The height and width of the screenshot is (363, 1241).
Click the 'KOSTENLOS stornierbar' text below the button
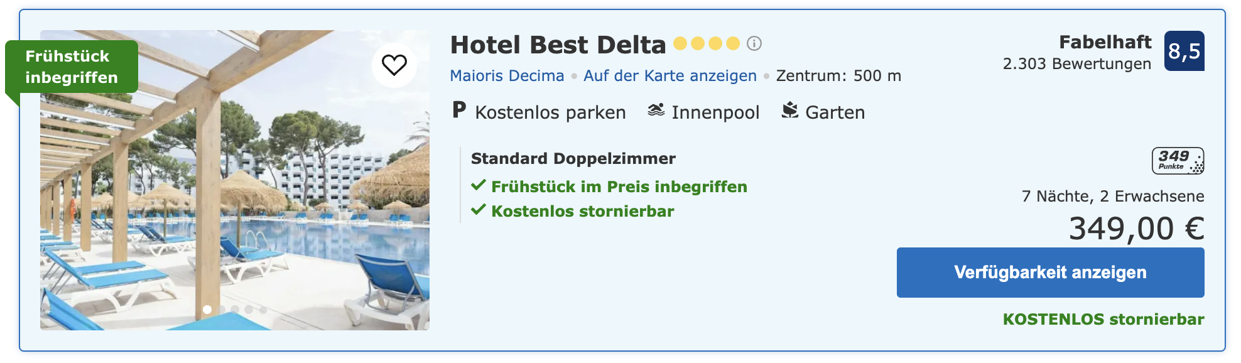1103,319
